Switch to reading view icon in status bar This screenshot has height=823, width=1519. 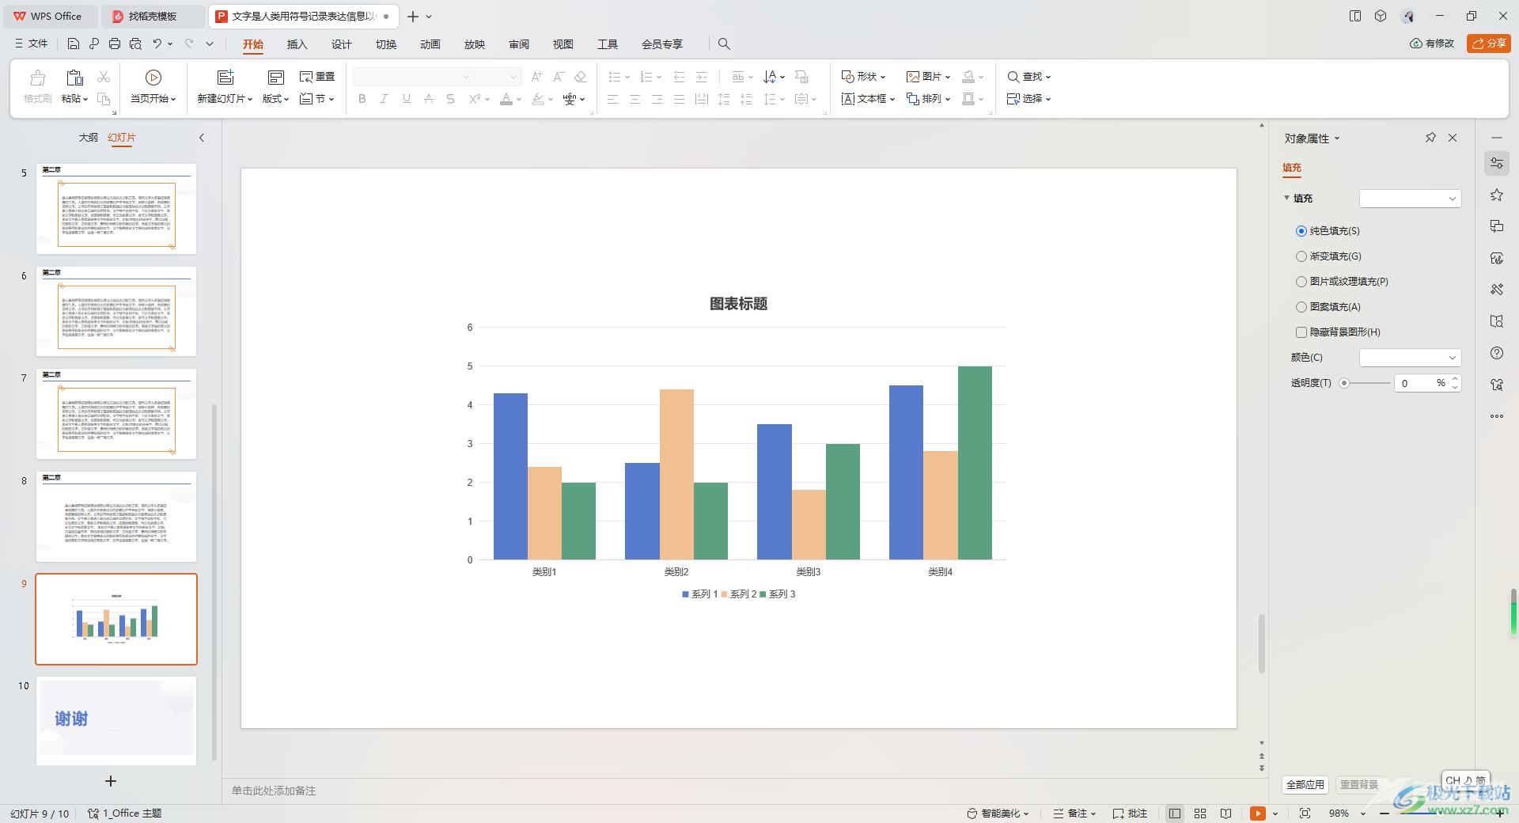1225,814
